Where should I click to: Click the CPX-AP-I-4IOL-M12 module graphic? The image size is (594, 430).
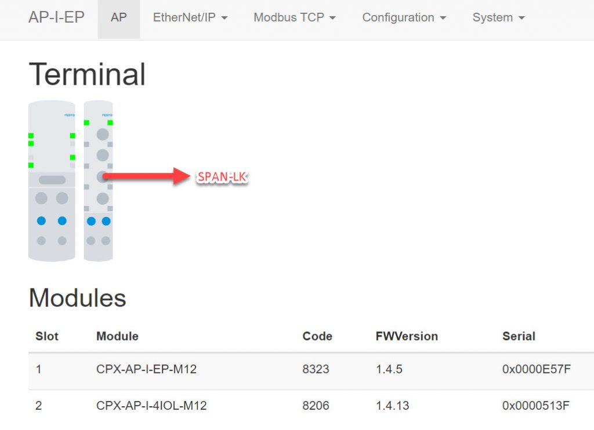click(x=98, y=180)
